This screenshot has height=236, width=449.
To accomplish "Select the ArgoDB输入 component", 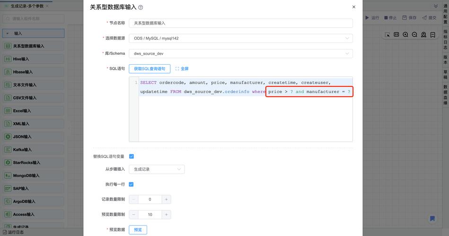I will [34, 202].
